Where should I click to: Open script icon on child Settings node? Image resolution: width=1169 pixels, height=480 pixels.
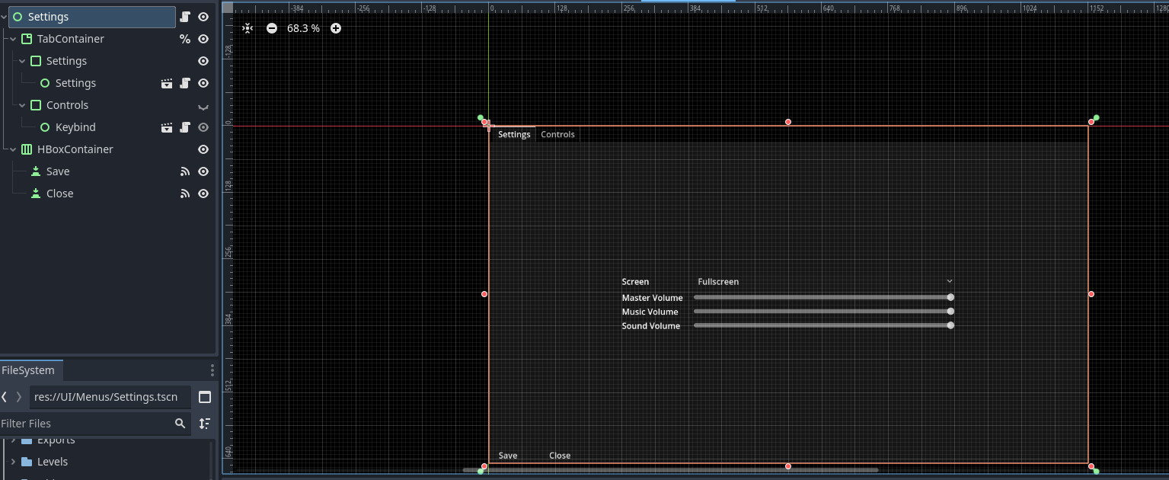[x=184, y=83]
